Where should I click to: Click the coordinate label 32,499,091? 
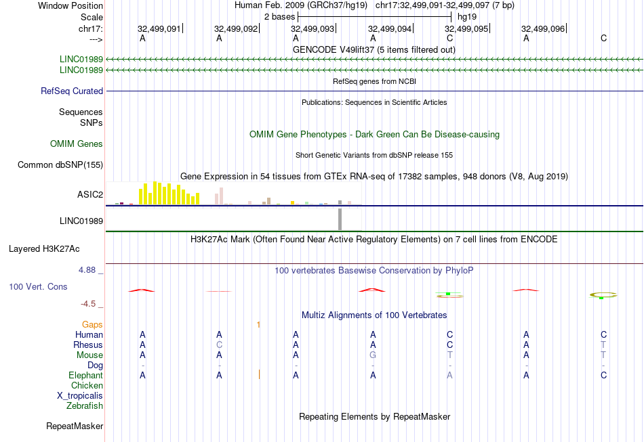coord(159,28)
